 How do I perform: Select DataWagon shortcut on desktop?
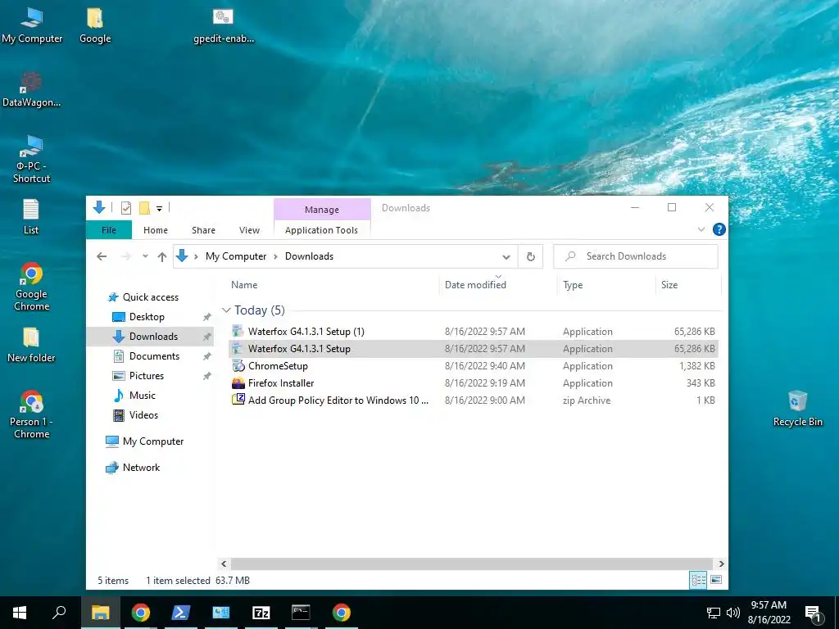coord(31,89)
